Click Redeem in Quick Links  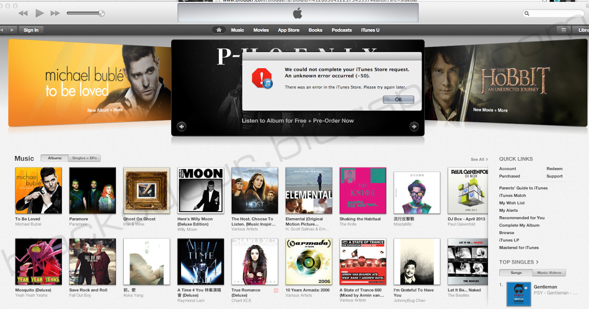(x=555, y=169)
